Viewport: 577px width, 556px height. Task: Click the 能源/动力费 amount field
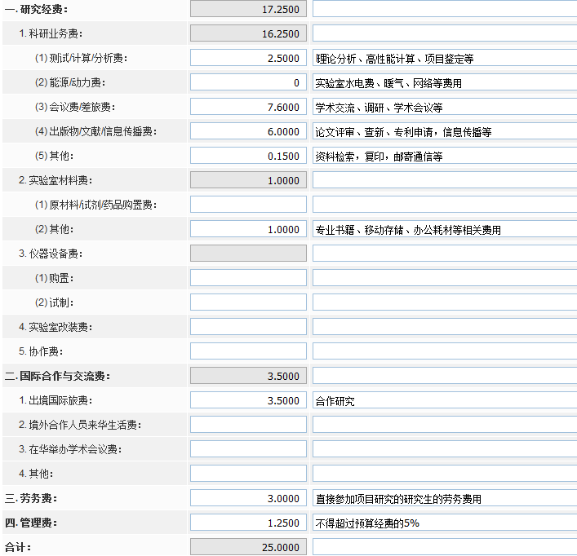(x=248, y=82)
